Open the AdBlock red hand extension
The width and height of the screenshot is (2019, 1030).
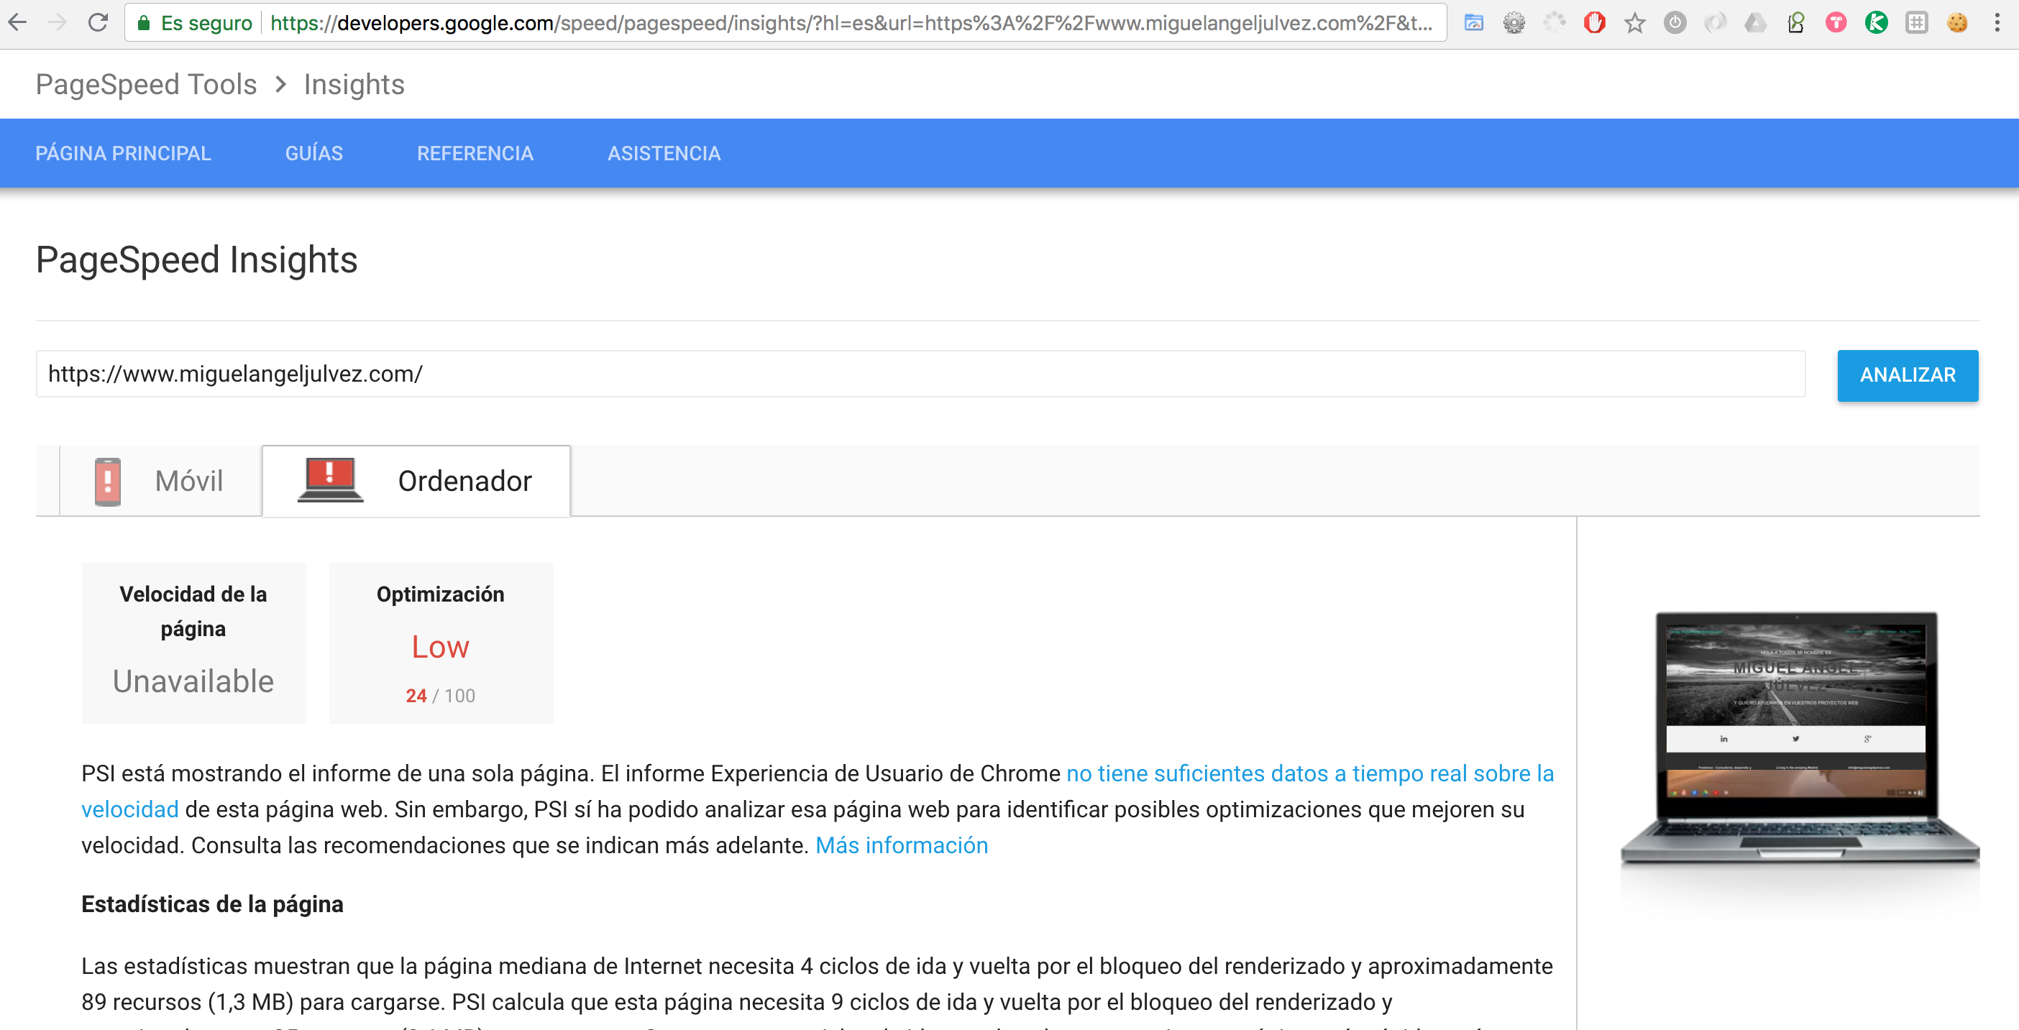coord(1594,23)
